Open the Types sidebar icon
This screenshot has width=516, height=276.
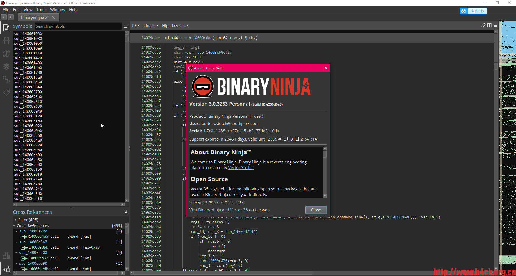click(x=6, y=41)
